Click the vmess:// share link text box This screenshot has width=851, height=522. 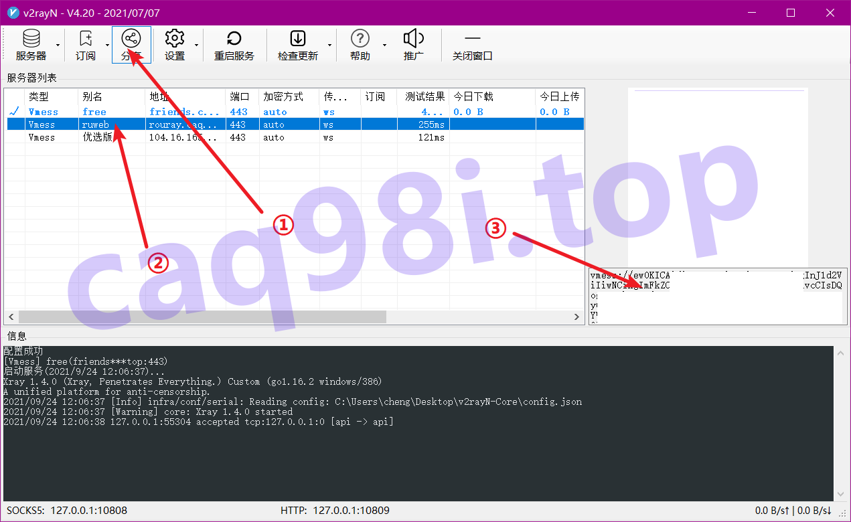pos(718,296)
